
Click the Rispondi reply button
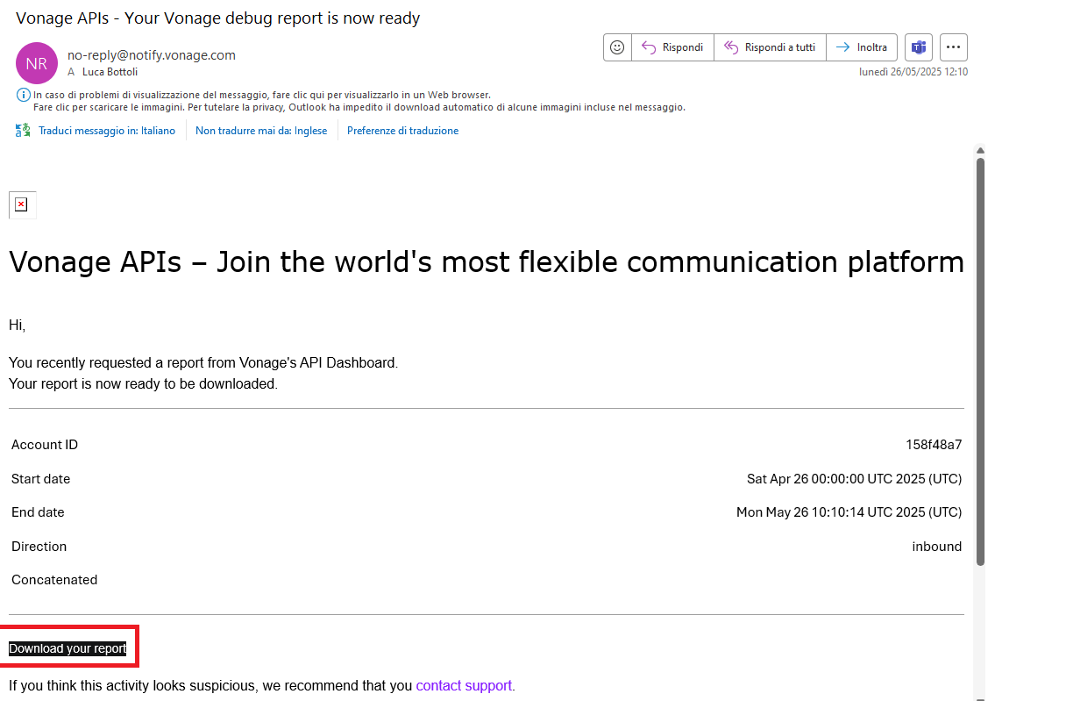(672, 47)
